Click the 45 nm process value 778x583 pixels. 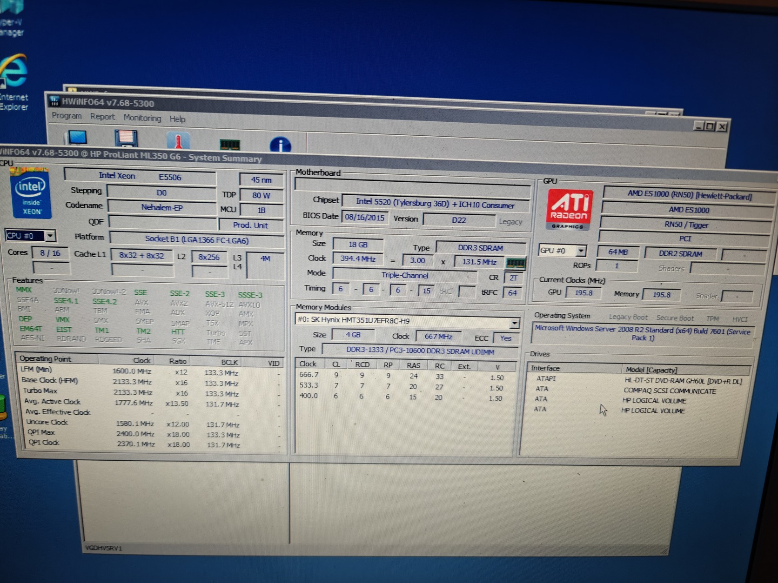coord(261,180)
